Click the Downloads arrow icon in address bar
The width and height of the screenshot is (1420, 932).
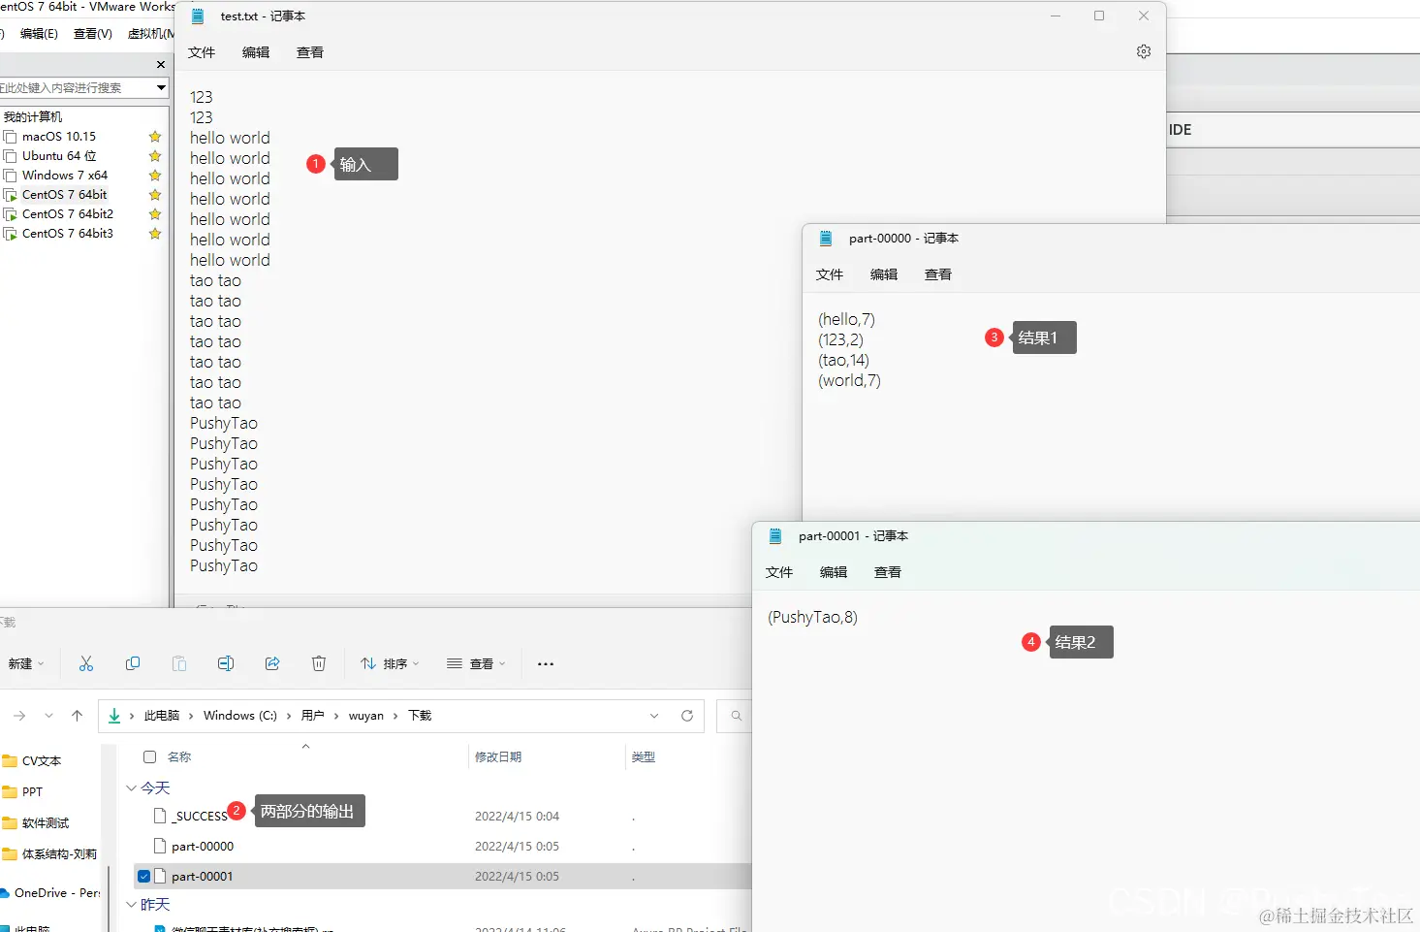(114, 716)
